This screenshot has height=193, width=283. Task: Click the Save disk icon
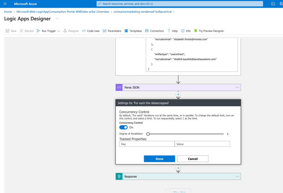pyautogui.click(x=7, y=31)
